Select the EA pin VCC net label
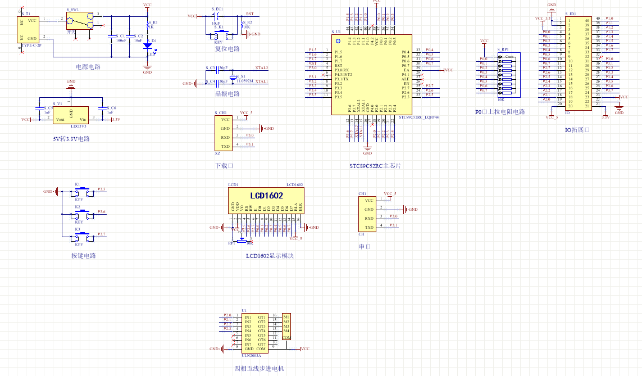This screenshot has height=376, width=642. tap(449, 70)
